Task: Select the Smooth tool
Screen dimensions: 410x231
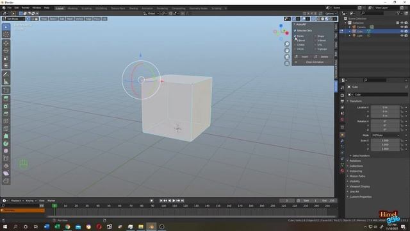Action: (6, 151)
